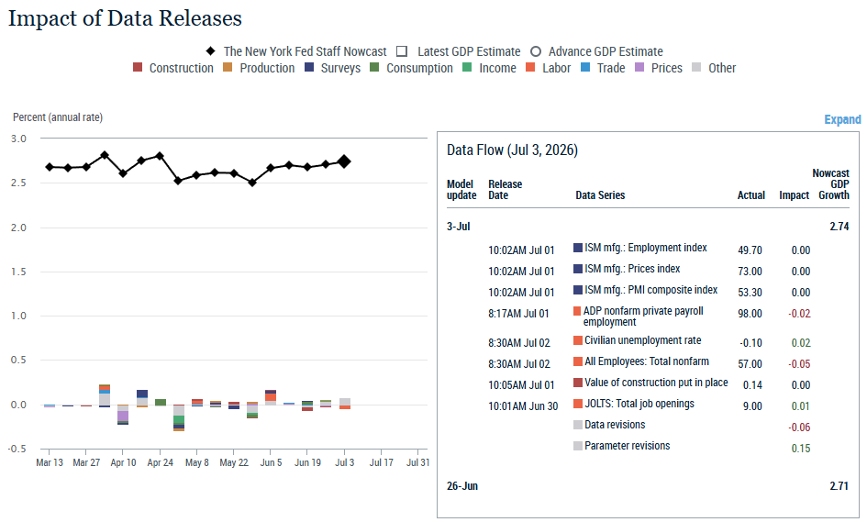The width and height of the screenshot is (867, 522).
Task: Expand the Data Flow panel
Action: (x=842, y=119)
